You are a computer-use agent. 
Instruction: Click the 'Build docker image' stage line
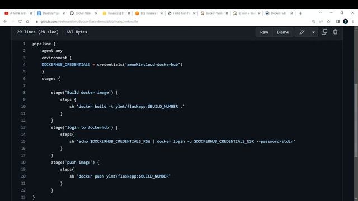(x=84, y=93)
